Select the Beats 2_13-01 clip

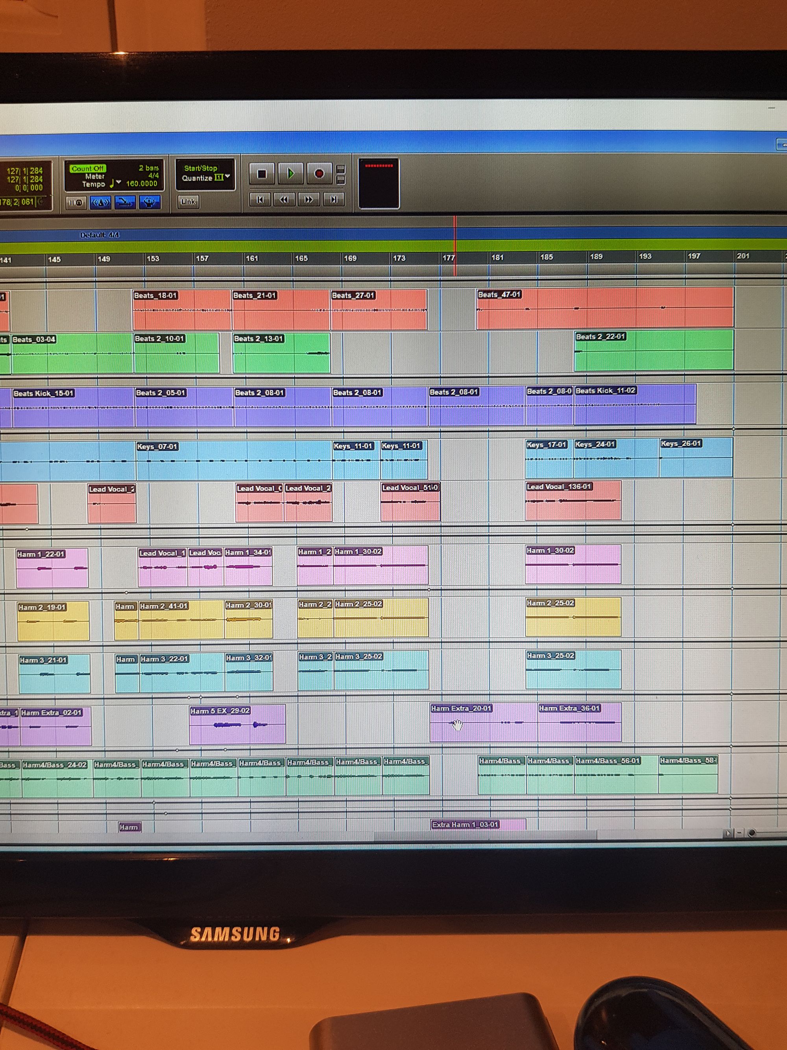pos(281,353)
